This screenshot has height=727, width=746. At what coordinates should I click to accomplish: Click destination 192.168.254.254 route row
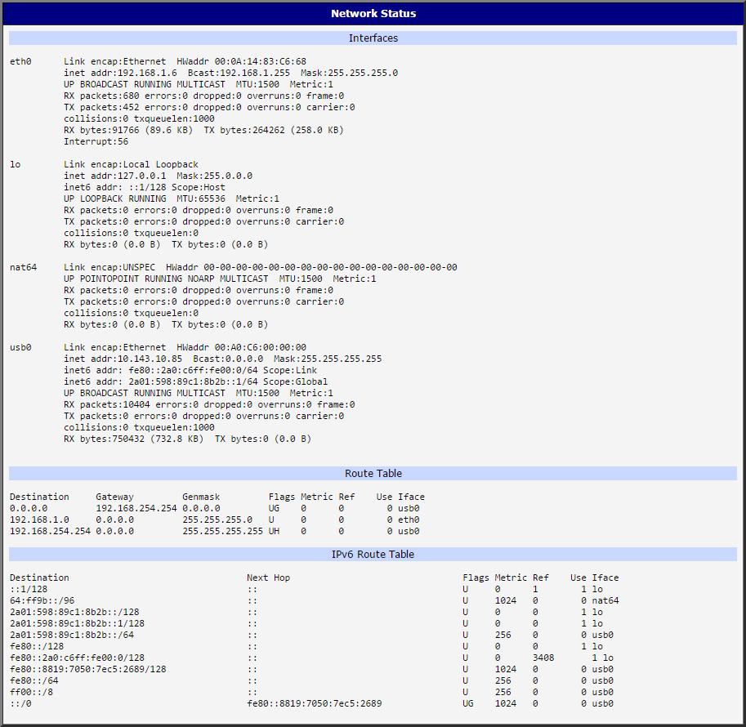(x=214, y=531)
